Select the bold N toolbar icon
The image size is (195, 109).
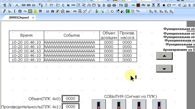pos(68,5)
